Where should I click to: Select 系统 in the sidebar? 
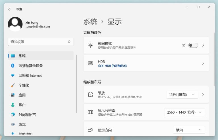(22, 56)
